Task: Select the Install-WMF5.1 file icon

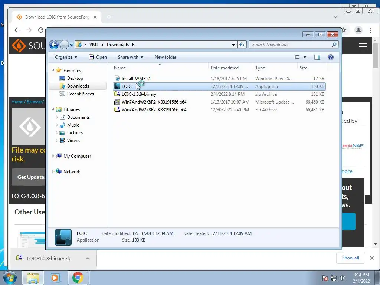Action: [117, 79]
